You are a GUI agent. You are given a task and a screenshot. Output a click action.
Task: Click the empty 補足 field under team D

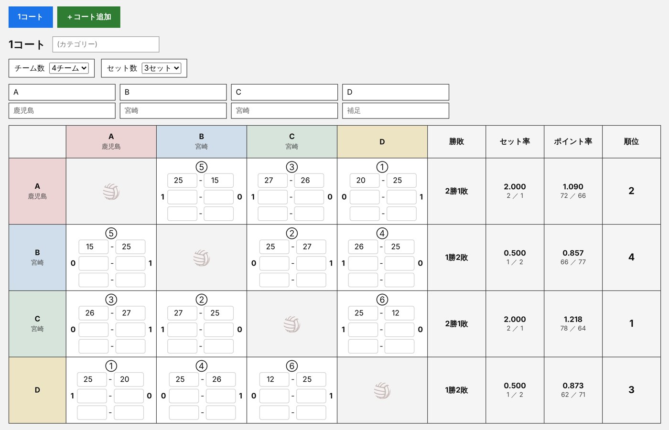(x=396, y=110)
